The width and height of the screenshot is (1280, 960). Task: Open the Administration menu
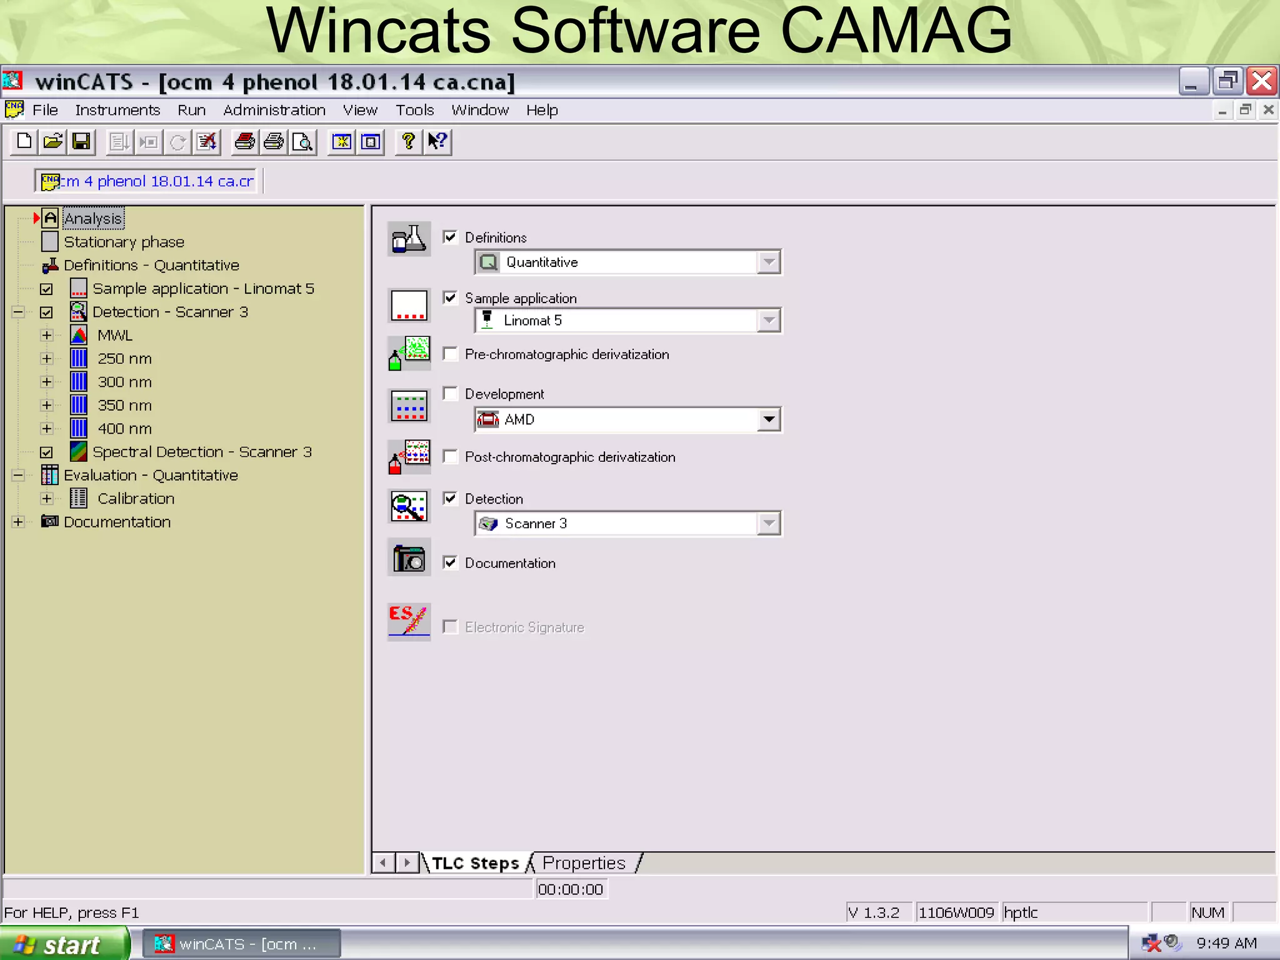pyautogui.click(x=274, y=111)
